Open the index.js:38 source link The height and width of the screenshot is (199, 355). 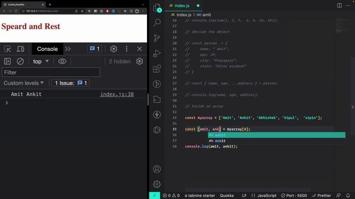tap(117, 95)
